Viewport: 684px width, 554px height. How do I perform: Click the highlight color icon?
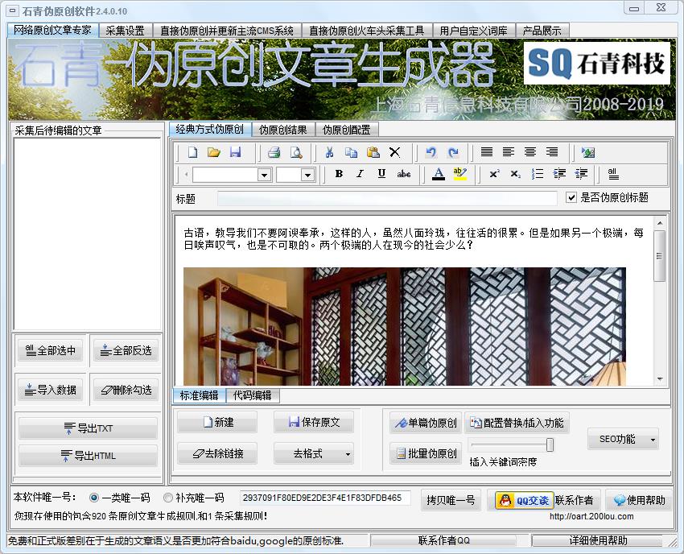pyautogui.click(x=459, y=174)
